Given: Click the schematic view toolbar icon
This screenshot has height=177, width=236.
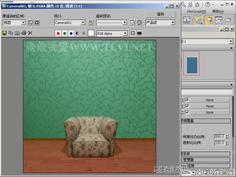Looking at the screenshot, I should [187, 20].
